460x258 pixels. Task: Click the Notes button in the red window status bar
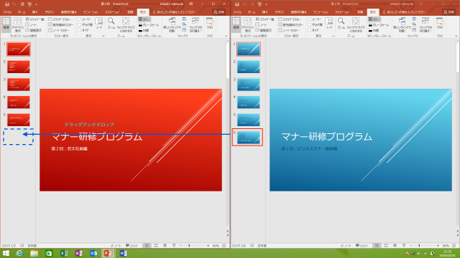pyautogui.click(x=116, y=246)
